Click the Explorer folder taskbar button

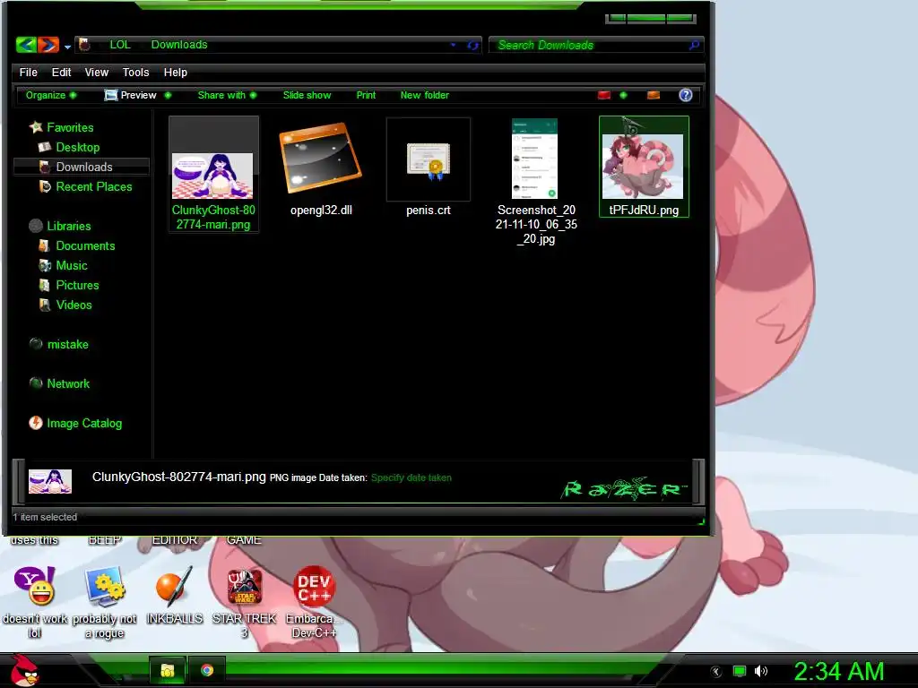168,670
